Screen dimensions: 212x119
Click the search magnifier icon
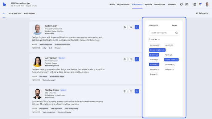pos(177,33)
